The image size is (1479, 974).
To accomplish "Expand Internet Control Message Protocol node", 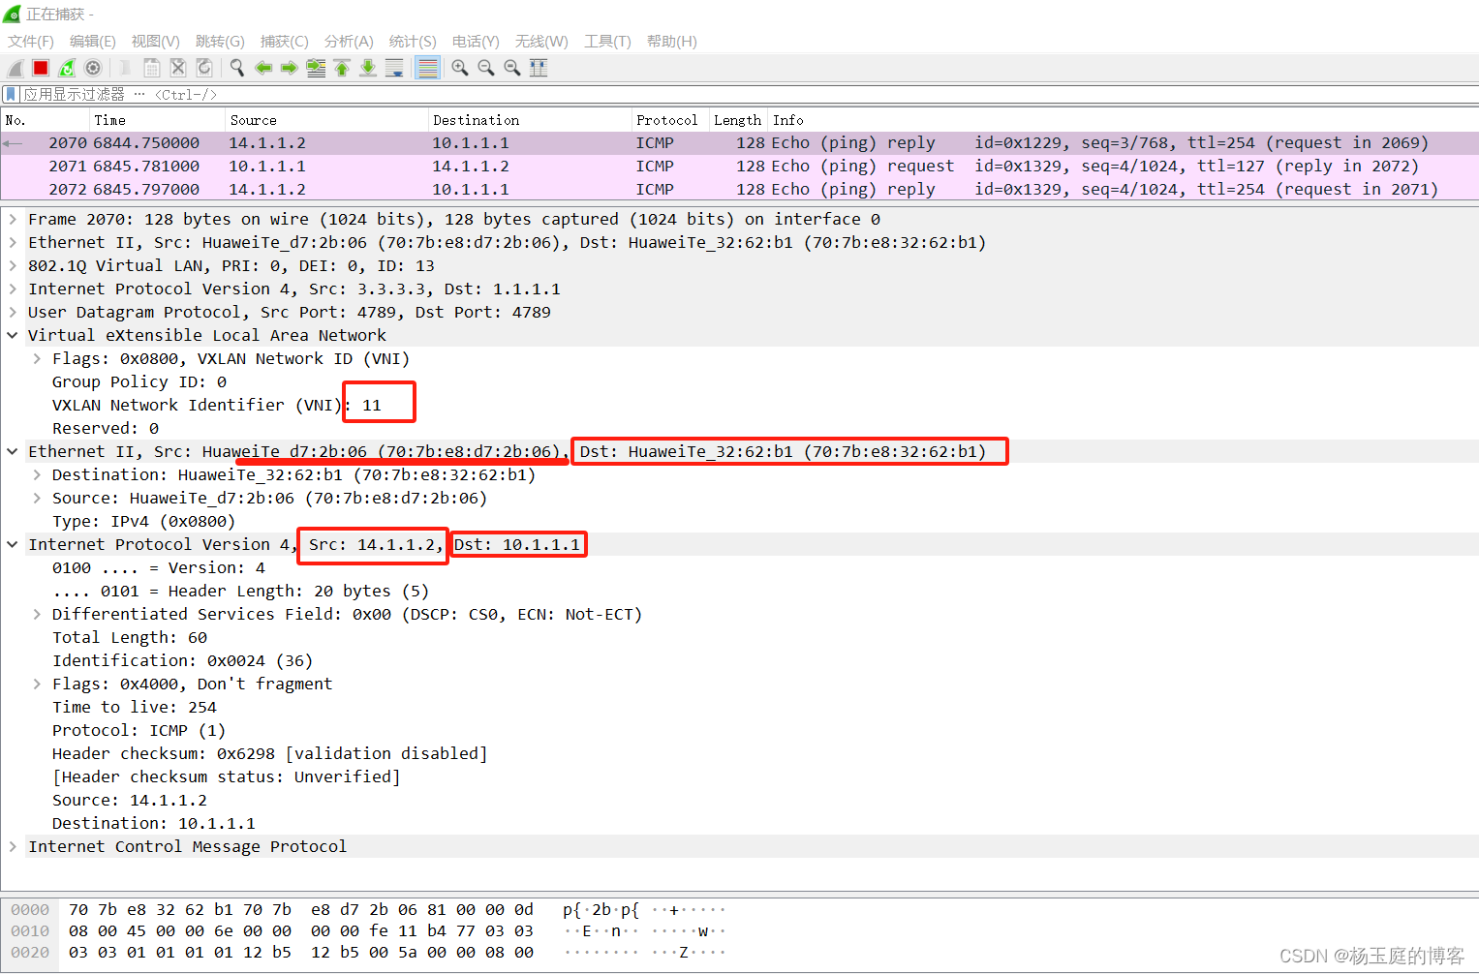I will point(13,847).
